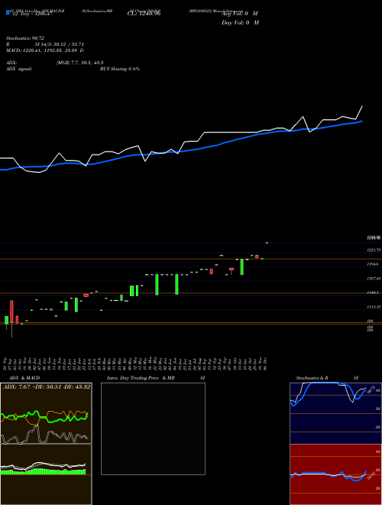Click the 1194.6 price axis label
The width and height of the screenshot is (382, 505).
coord(373,264)
